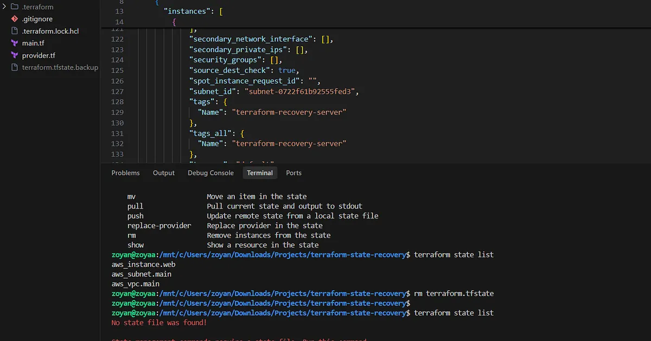Switch to the Output panel tab

(164, 173)
